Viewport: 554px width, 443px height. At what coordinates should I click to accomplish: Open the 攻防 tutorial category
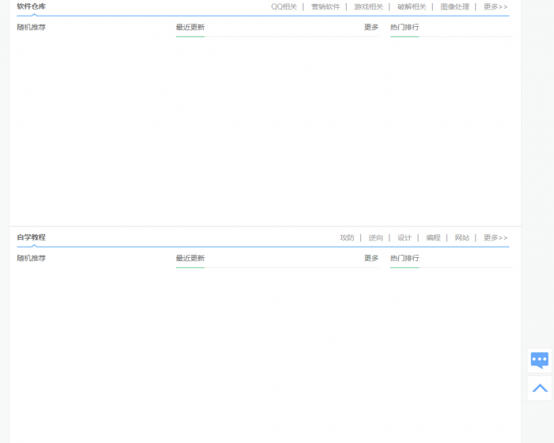point(347,238)
